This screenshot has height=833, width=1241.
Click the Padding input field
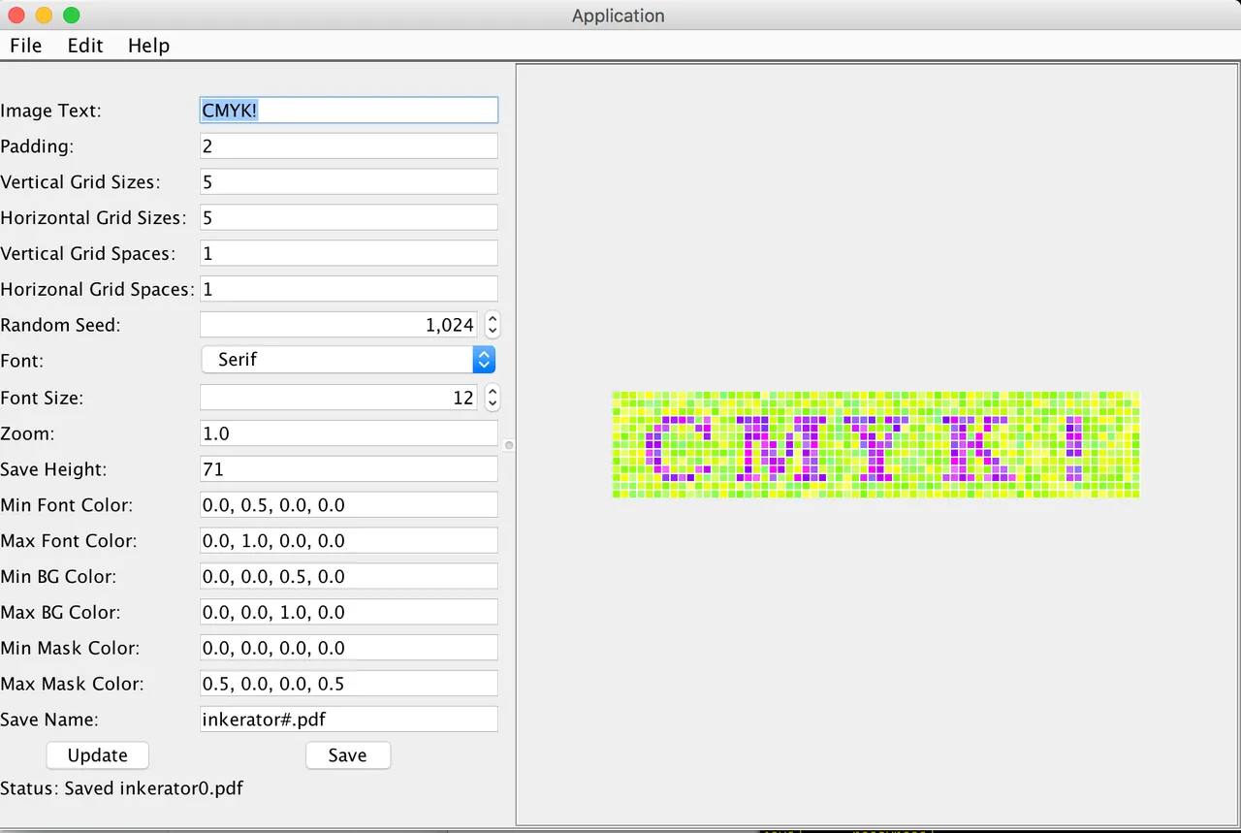pyautogui.click(x=349, y=145)
